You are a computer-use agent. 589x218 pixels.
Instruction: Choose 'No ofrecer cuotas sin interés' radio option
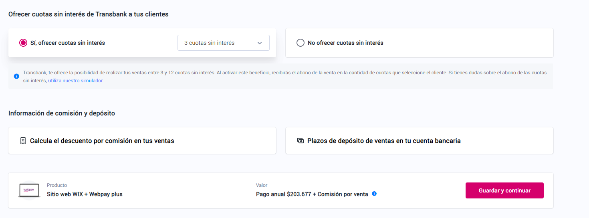(x=301, y=43)
